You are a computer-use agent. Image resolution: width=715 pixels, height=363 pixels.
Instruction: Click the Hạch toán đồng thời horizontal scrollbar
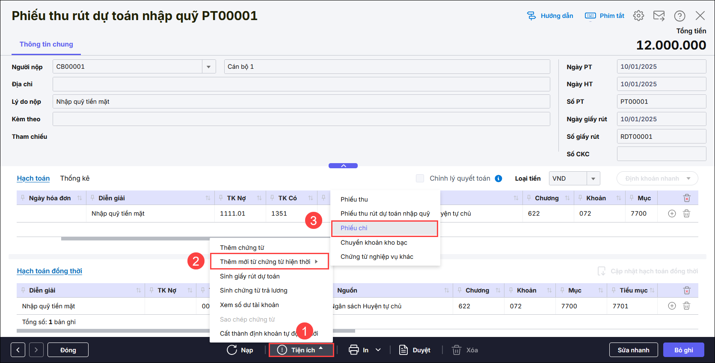[x=186, y=331]
